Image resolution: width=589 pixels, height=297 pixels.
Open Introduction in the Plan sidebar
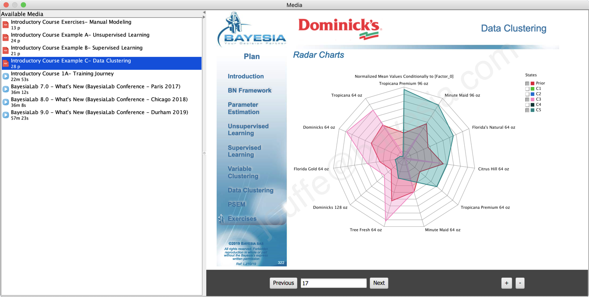(246, 76)
